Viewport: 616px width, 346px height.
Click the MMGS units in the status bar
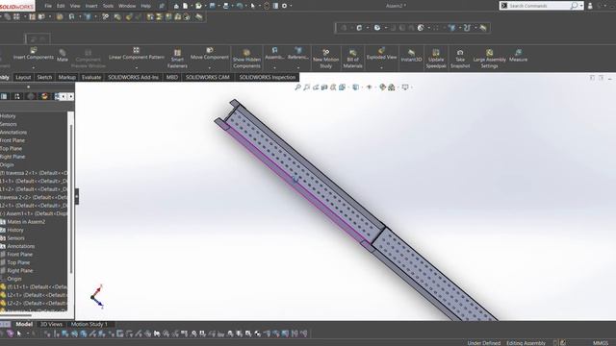point(601,343)
